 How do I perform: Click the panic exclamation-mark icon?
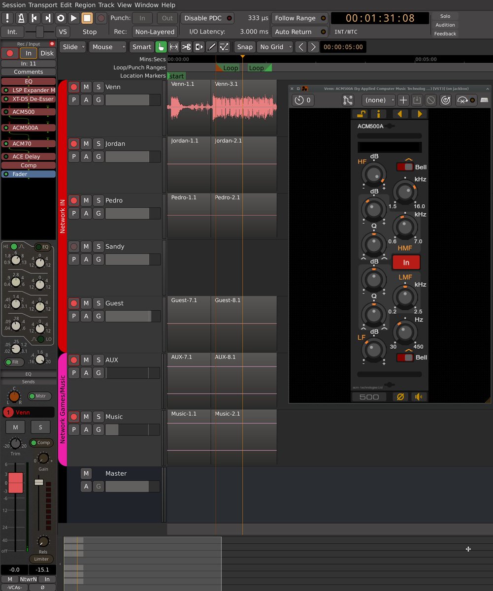point(8,18)
